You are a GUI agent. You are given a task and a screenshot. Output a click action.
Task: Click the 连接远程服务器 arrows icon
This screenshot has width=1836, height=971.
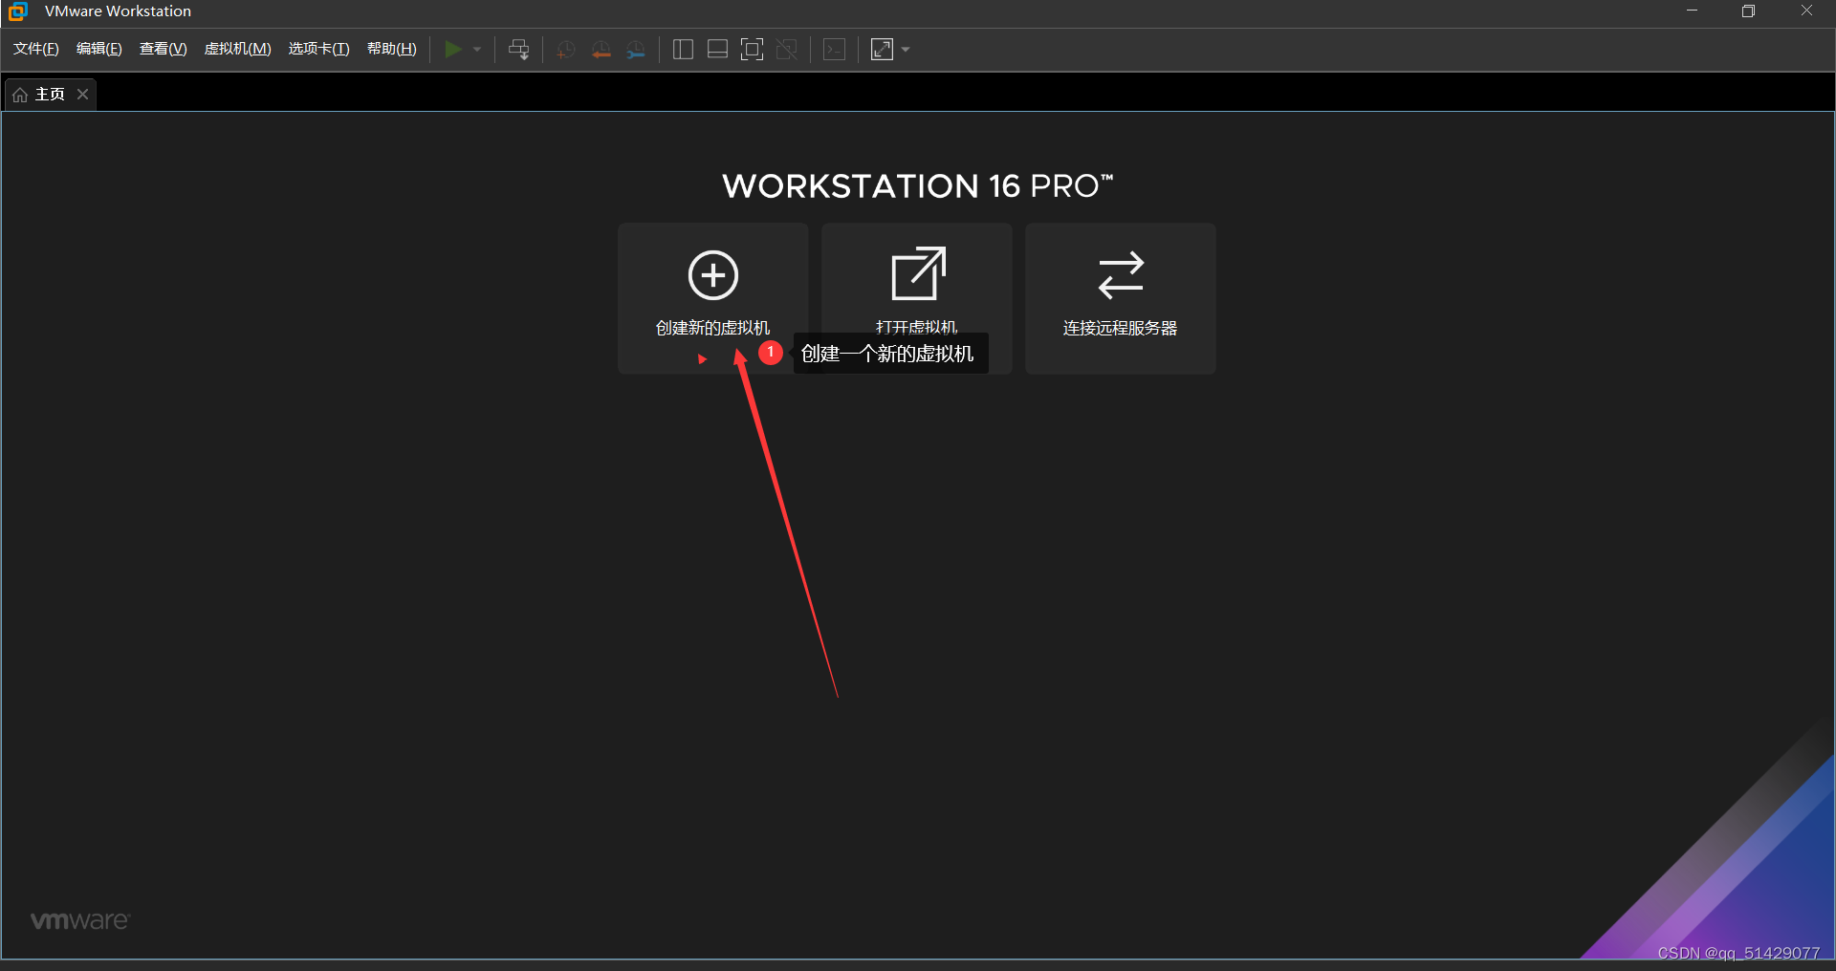(x=1121, y=275)
